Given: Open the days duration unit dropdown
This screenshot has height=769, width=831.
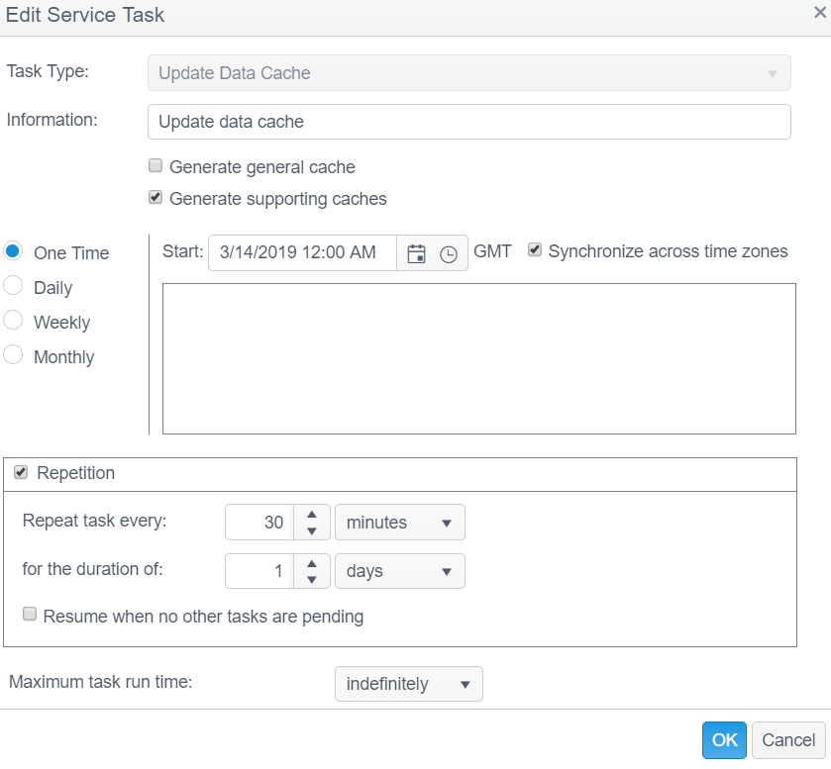Looking at the screenshot, I should click(x=399, y=572).
